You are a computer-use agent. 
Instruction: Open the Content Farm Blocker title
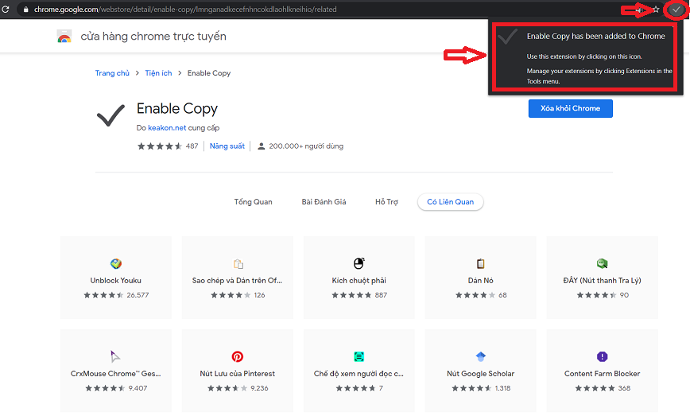point(602,373)
